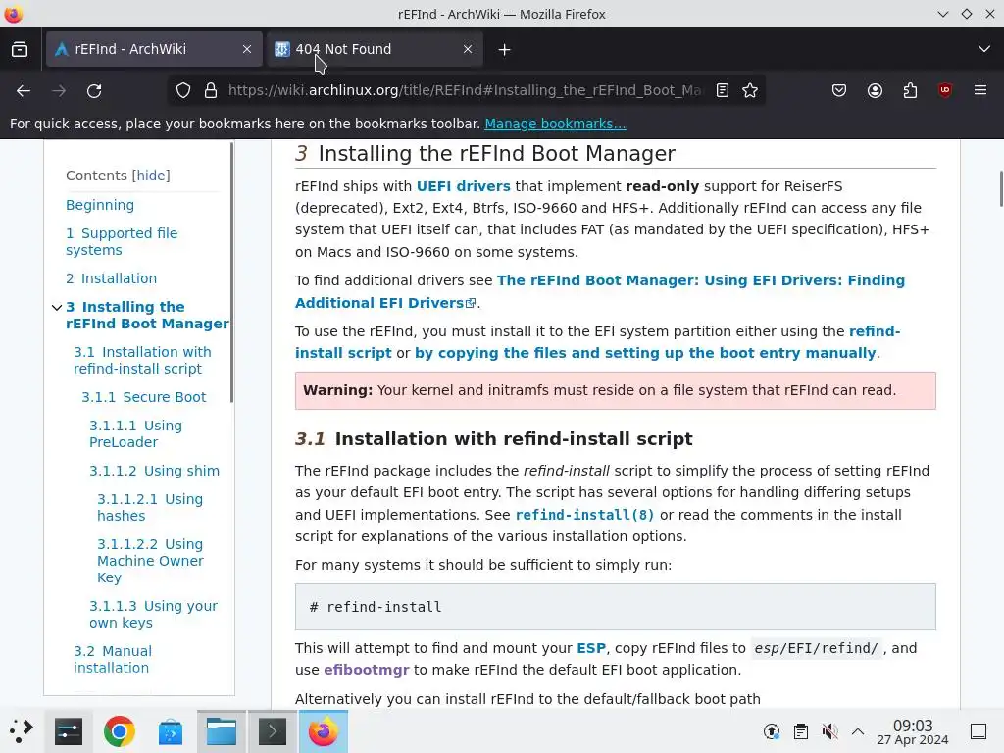Toggle reader view icon in address bar
1004x753 pixels.
(x=723, y=91)
